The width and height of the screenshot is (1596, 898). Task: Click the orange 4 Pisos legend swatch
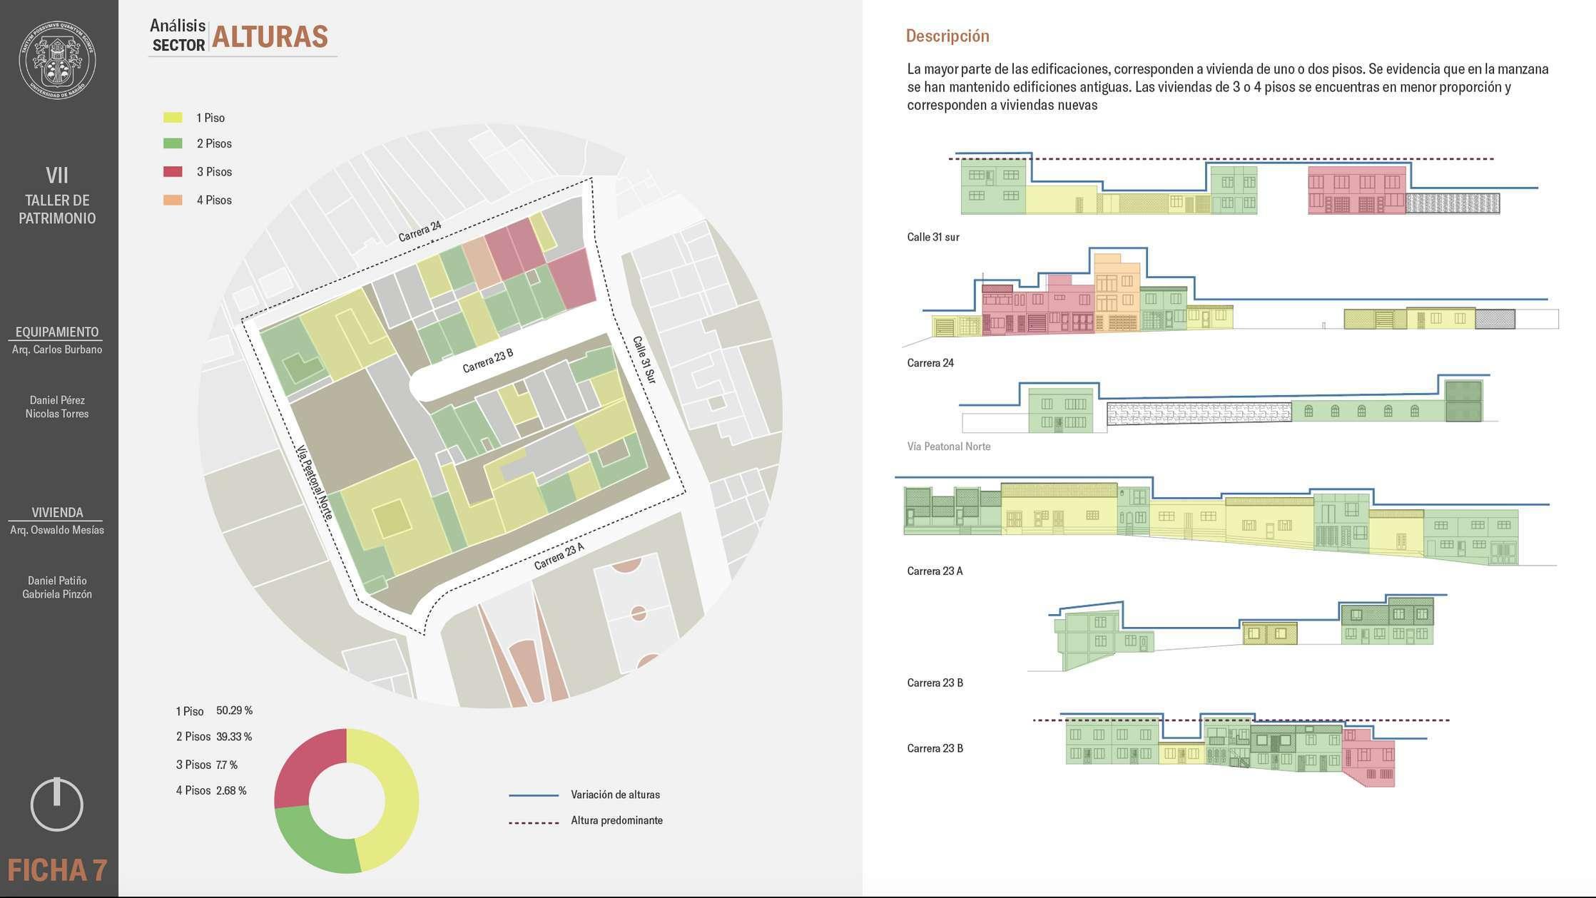[173, 200]
